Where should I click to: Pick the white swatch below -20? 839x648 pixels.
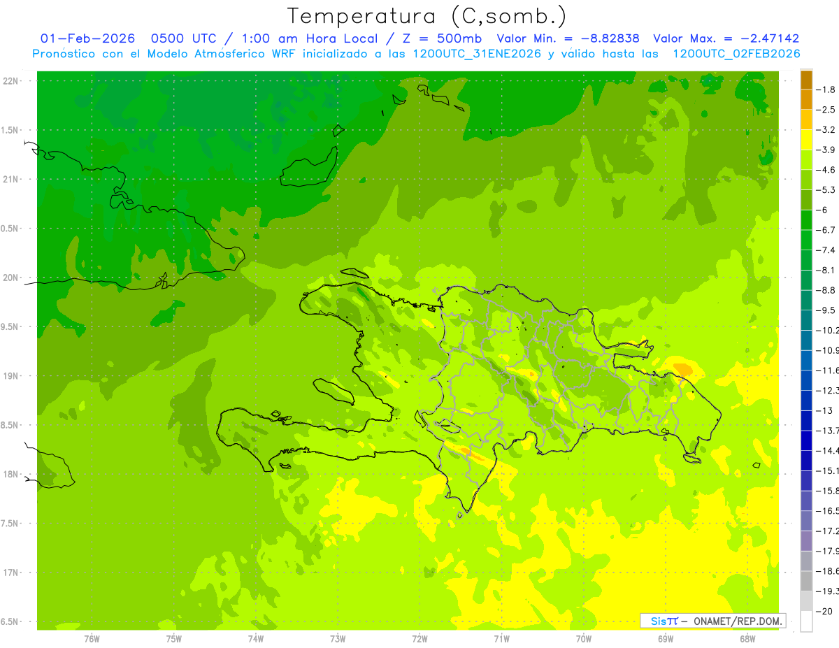806,621
